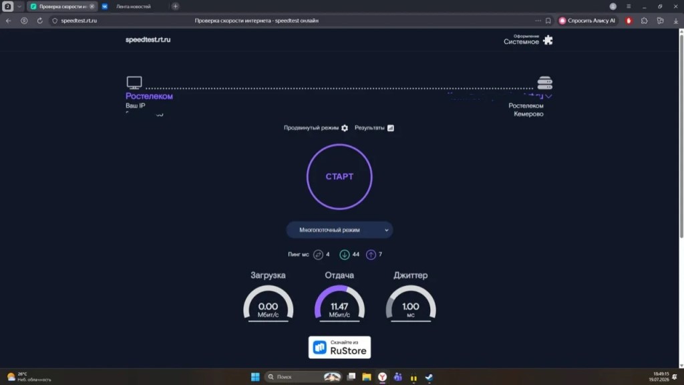Open a new browser tab
This screenshot has width=684, height=385.
(x=176, y=7)
